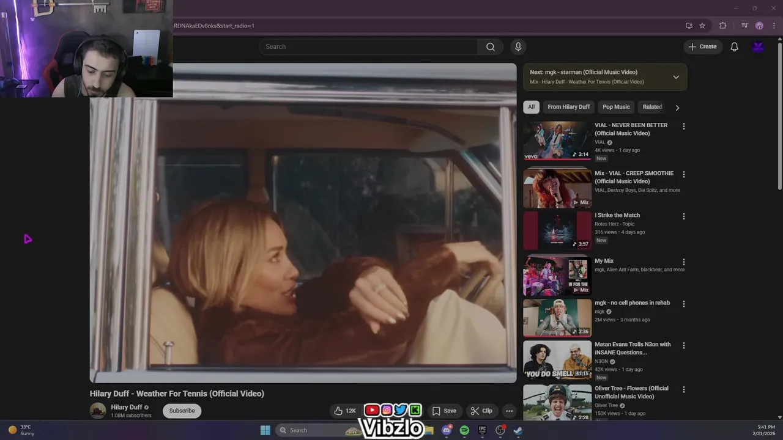Viewport: 783px width, 440px height.
Task: Open OBS Studio from the taskbar
Action: pyautogui.click(x=500, y=430)
